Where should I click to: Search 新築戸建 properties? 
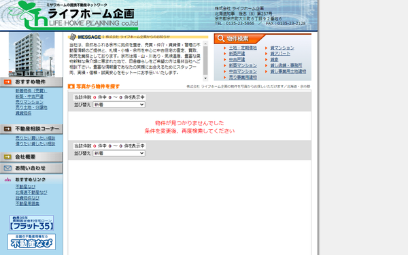[x=237, y=54]
